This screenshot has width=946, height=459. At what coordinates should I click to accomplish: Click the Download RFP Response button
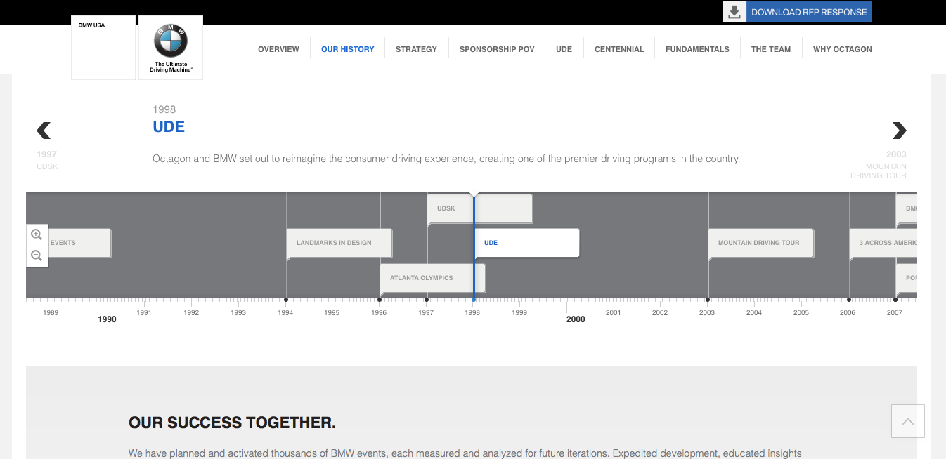809,12
